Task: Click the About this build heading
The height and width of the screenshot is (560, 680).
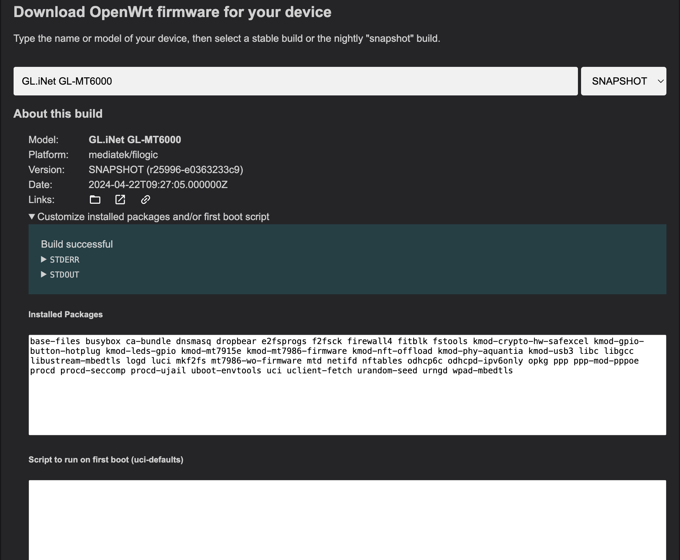Action: click(x=58, y=114)
